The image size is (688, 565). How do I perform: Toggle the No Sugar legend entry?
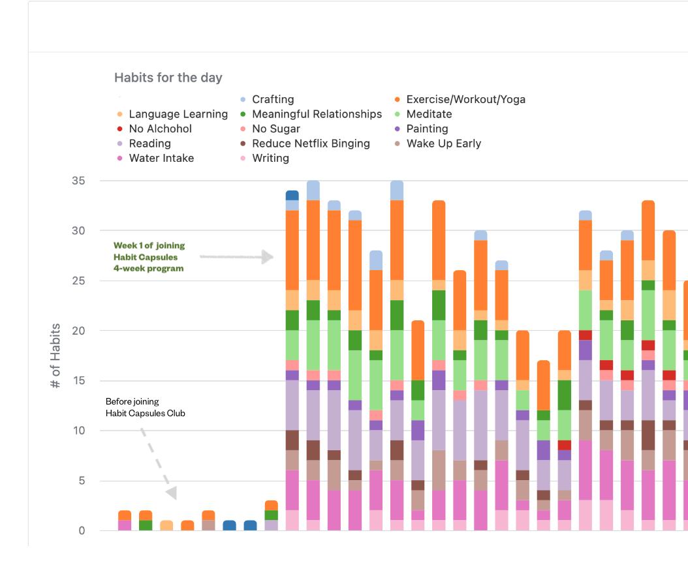tap(270, 129)
